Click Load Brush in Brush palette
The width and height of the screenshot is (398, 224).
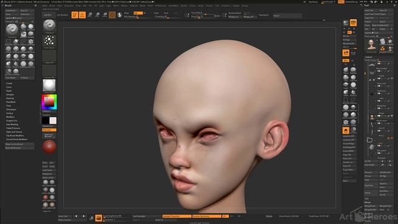click(x=12, y=11)
